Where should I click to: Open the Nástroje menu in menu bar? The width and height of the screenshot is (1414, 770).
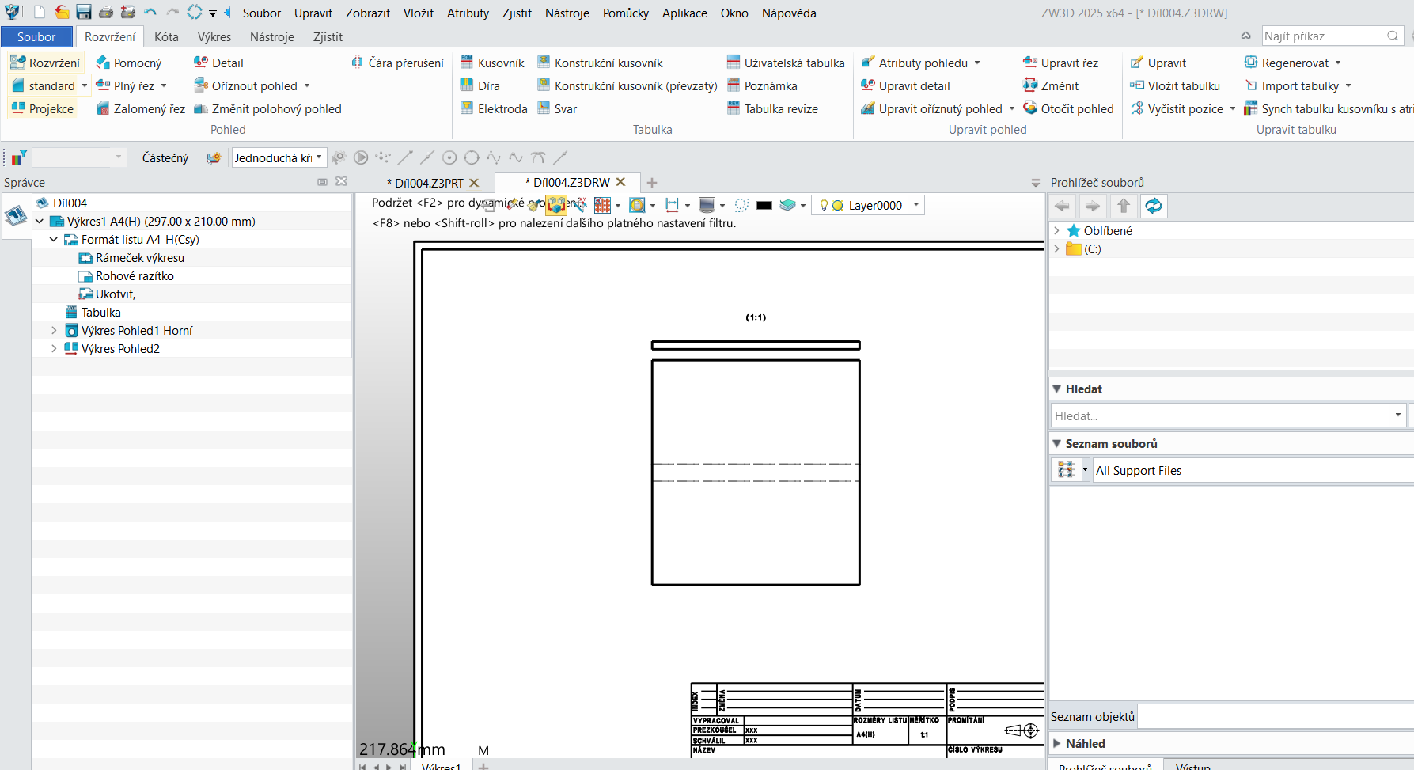567,13
